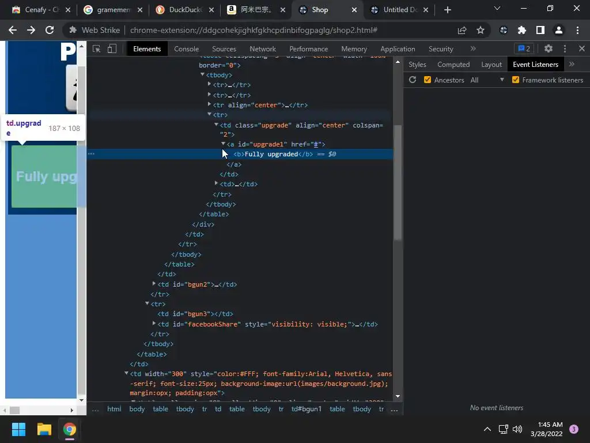Share this page icon in address bar
This screenshot has width=590, height=443.
click(462, 30)
